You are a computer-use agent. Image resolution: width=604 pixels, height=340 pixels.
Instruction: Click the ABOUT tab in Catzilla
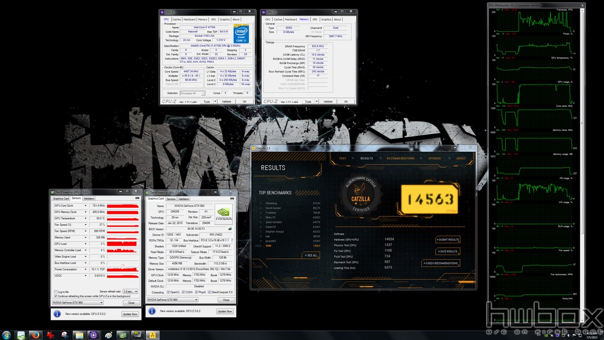click(x=461, y=158)
